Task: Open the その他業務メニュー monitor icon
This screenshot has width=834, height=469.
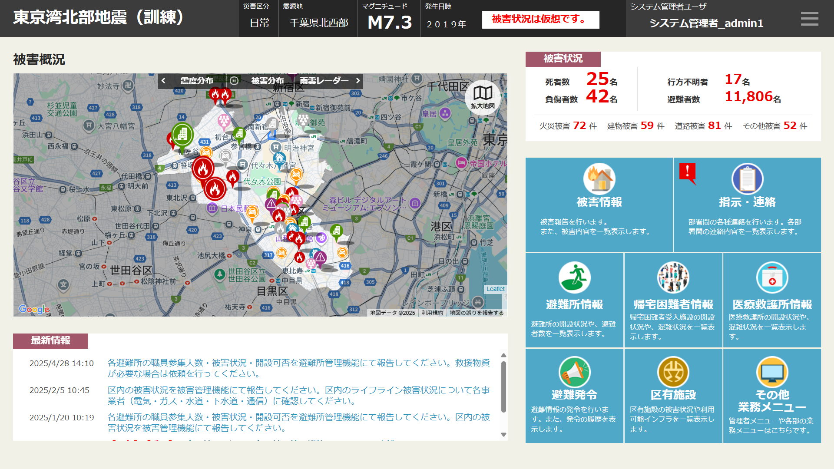Action: pos(772,372)
